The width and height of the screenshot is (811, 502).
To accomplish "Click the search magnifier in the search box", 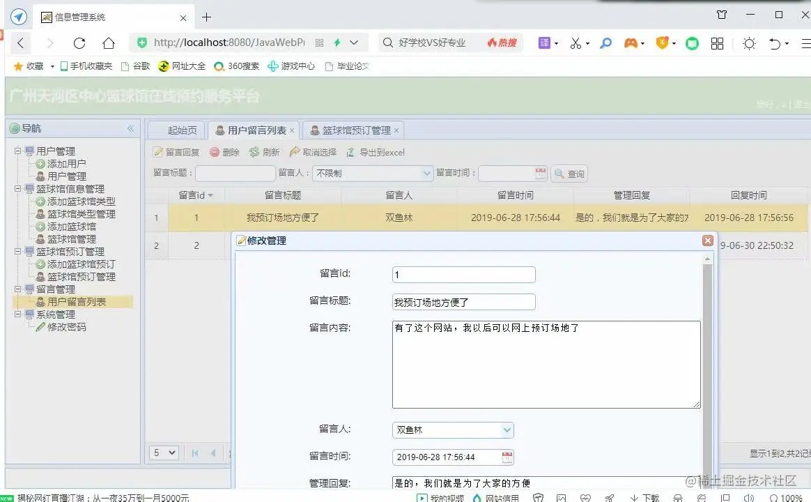I will pos(388,43).
